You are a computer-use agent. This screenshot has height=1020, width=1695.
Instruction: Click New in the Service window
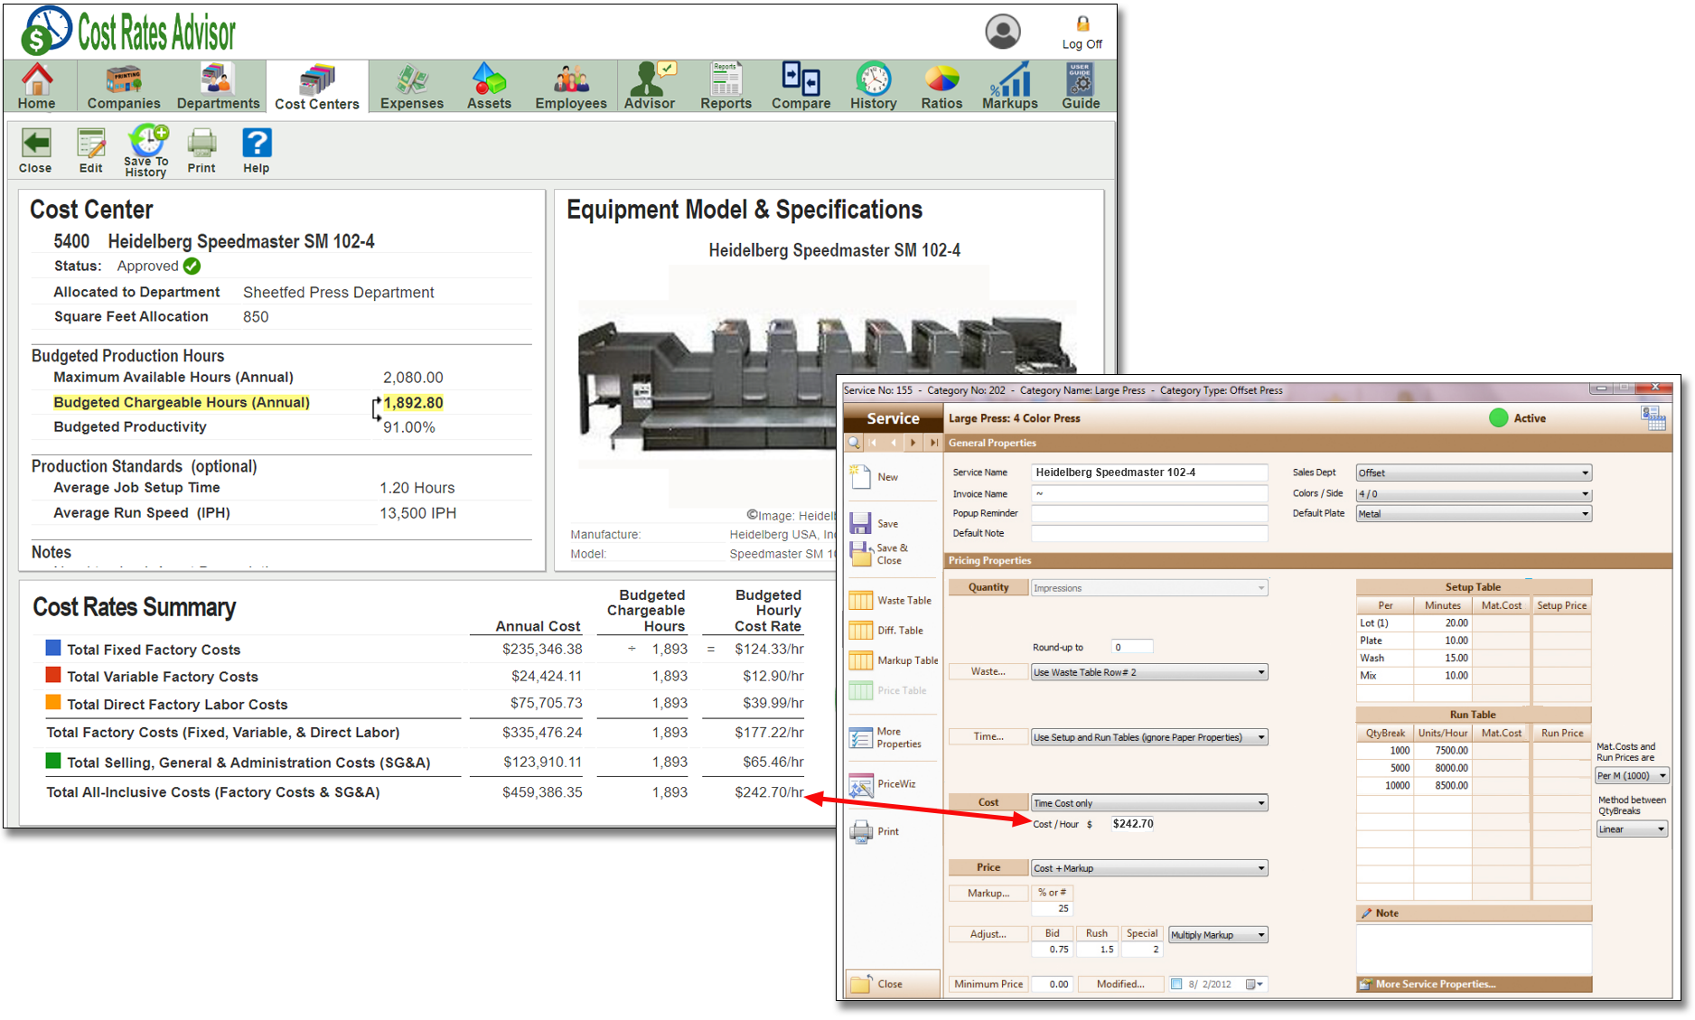coord(875,476)
